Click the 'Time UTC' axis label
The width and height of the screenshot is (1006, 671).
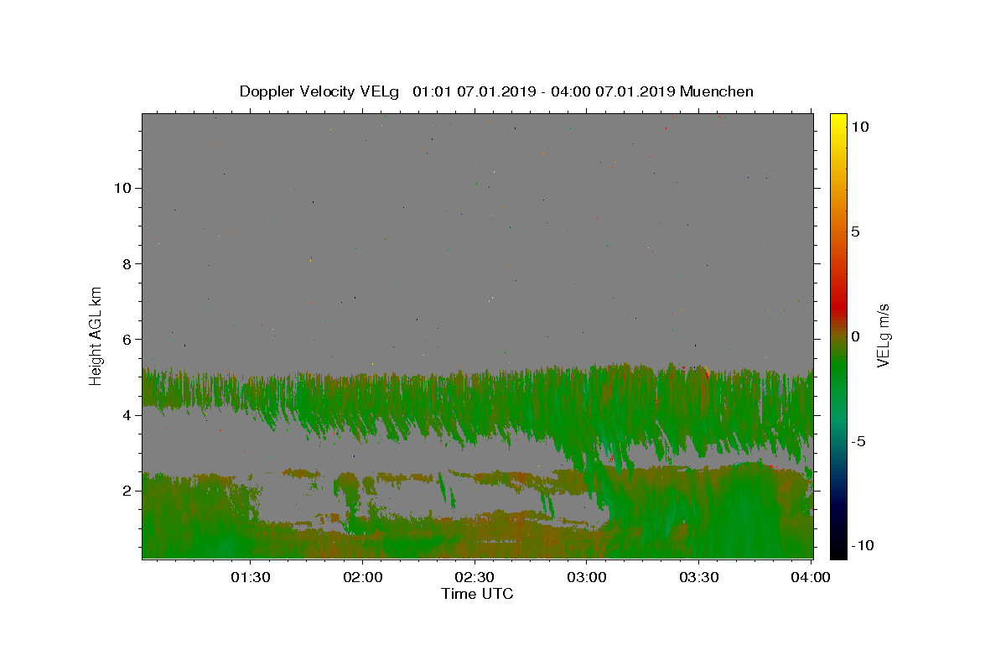[x=477, y=594]
